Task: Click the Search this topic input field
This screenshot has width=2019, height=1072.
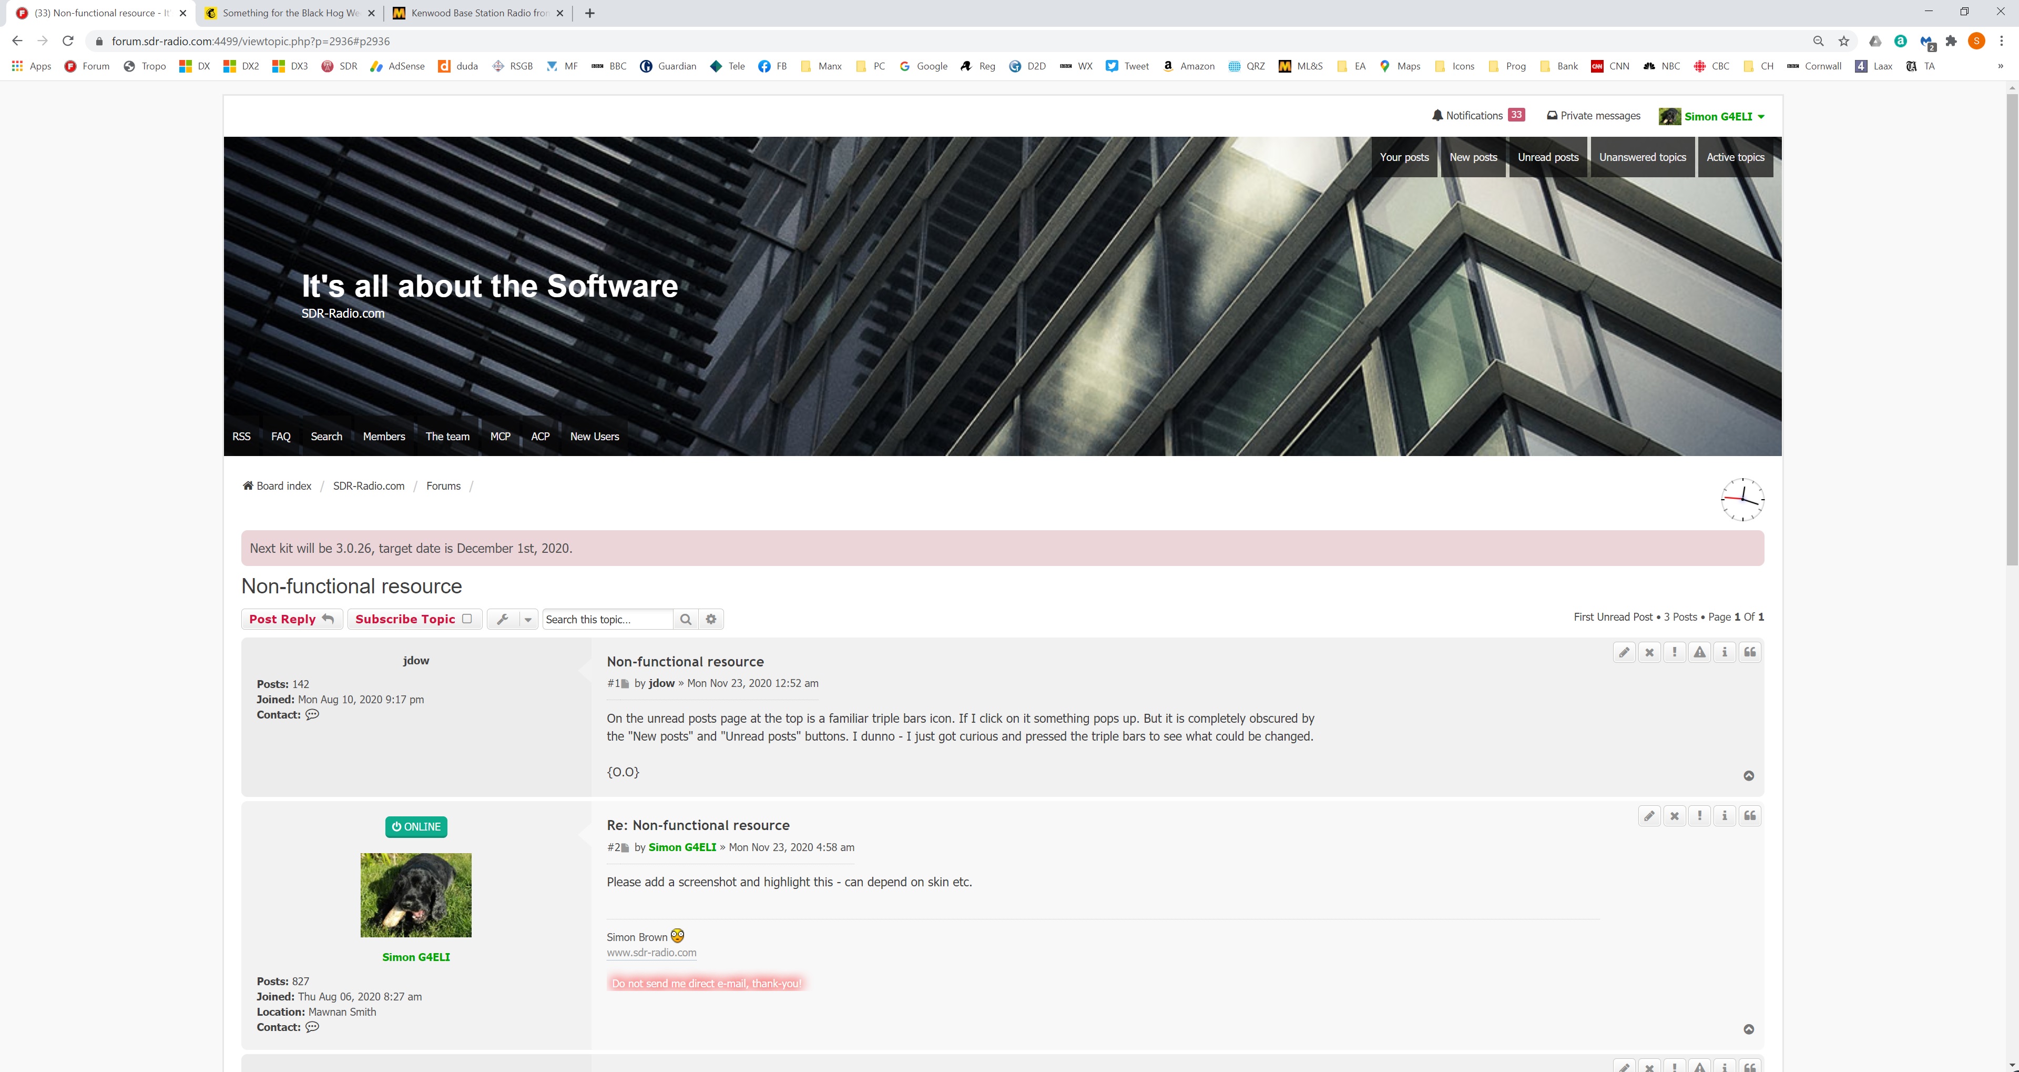Action: pyautogui.click(x=607, y=620)
